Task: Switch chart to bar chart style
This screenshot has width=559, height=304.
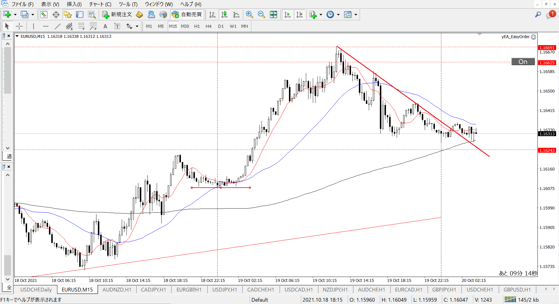Action: coord(212,14)
